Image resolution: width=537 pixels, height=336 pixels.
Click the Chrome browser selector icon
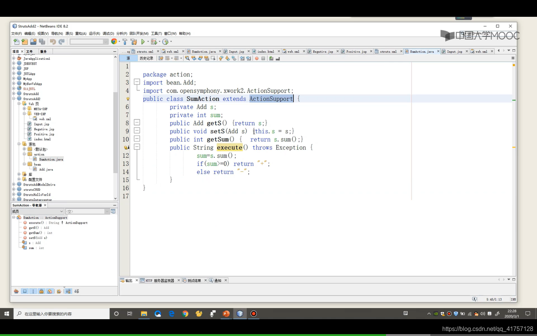click(114, 42)
